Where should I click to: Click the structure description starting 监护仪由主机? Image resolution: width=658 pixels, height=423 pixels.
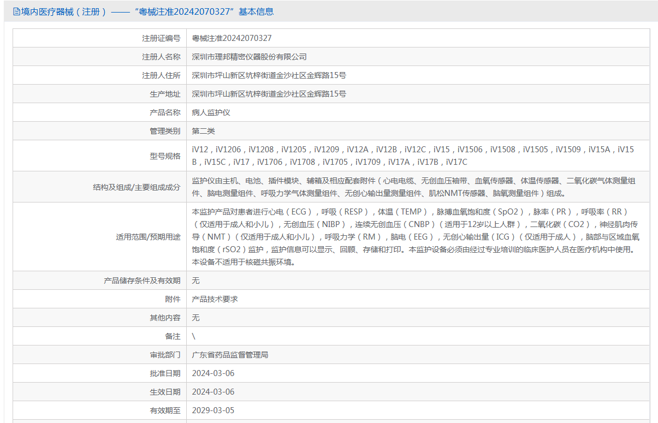(414, 187)
